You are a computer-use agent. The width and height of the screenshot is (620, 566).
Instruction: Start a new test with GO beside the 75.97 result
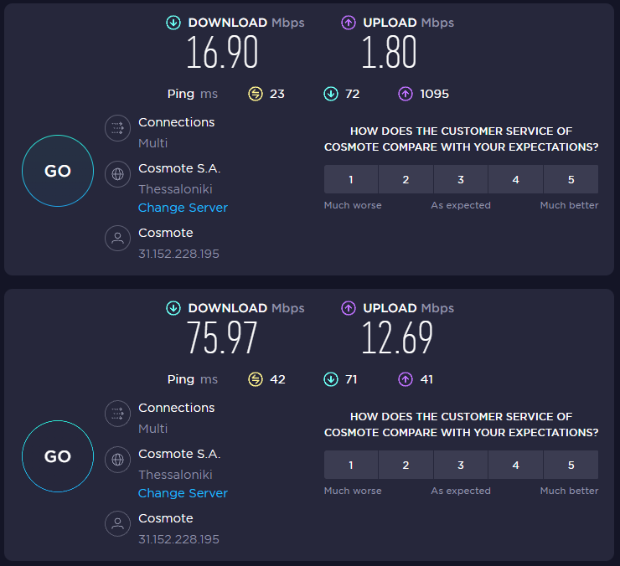[57, 456]
